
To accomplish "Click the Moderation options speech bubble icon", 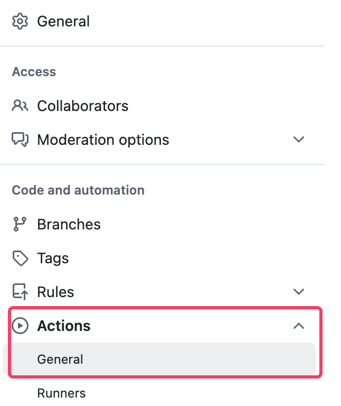I will point(20,140).
